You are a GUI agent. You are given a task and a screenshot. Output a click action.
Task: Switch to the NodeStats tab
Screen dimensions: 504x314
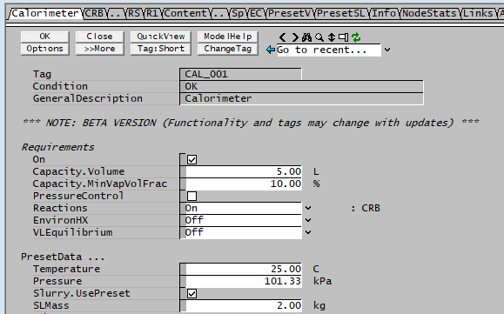pos(429,14)
